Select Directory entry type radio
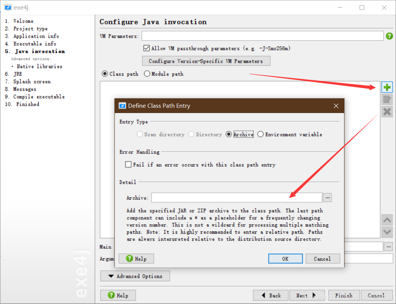The image size is (396, 304). point(191,134)
